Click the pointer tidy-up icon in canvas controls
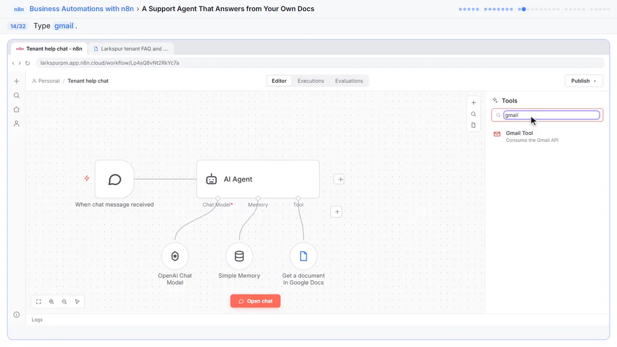Screen dimensions: 617x347 click(78, 302)
